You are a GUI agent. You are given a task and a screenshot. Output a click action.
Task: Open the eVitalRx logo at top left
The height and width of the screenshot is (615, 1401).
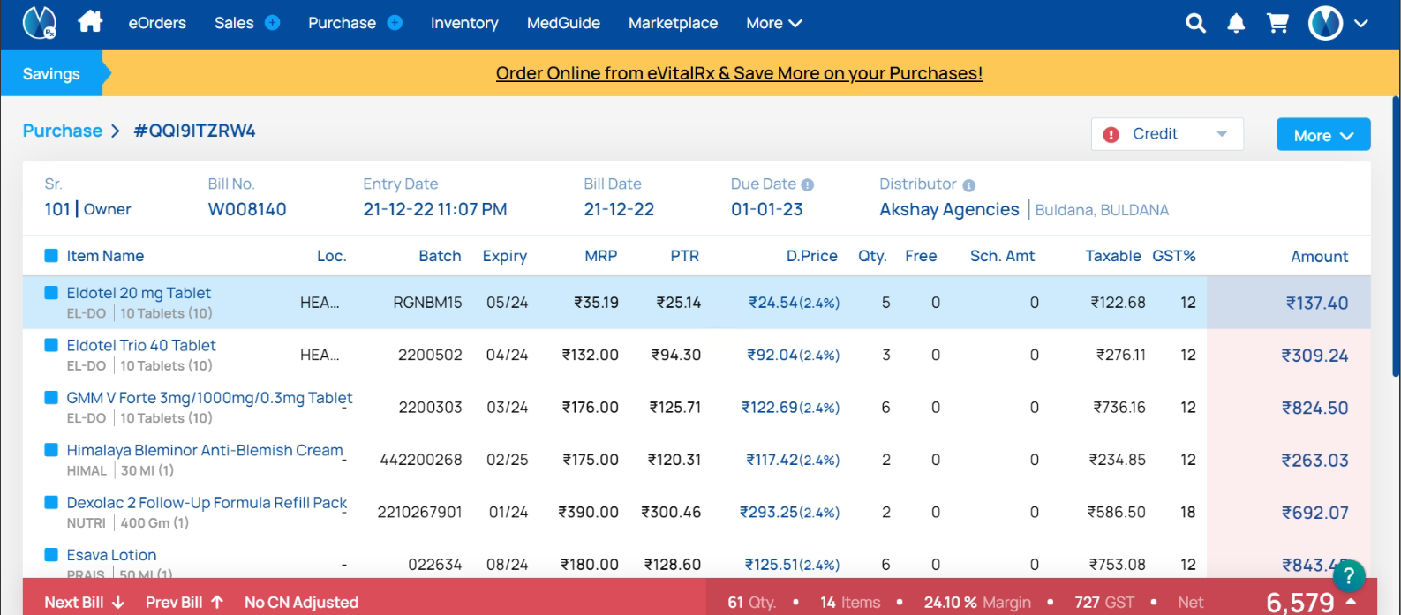tap(39, 23)
